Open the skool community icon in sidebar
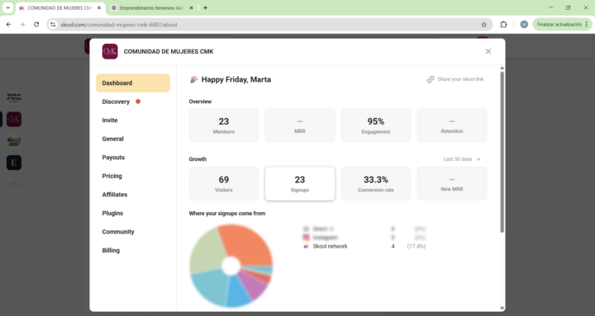 click(14, 141)
